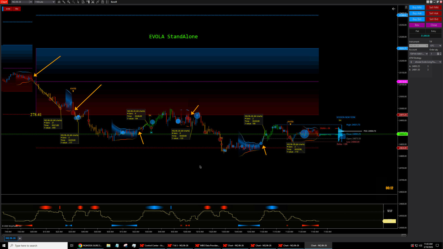Open the bar type chart style icon
Screen dimensions: 443x249
(x=59, y=2)
